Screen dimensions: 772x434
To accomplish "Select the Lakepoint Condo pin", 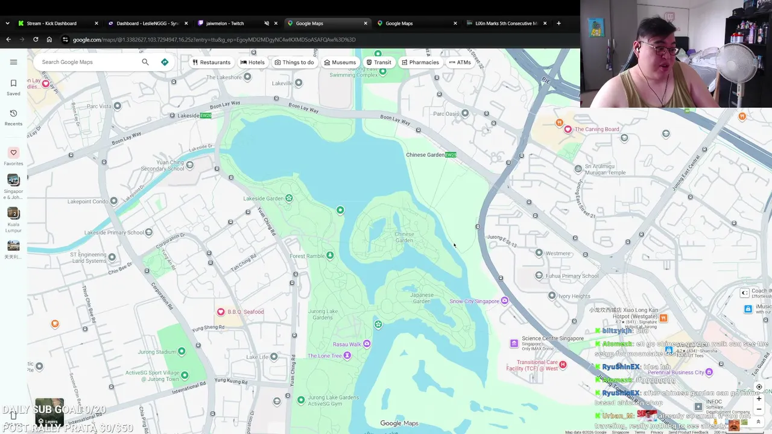I will pos(114,201).
